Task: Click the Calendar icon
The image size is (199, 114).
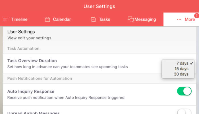Action: (x=47, y=19)
